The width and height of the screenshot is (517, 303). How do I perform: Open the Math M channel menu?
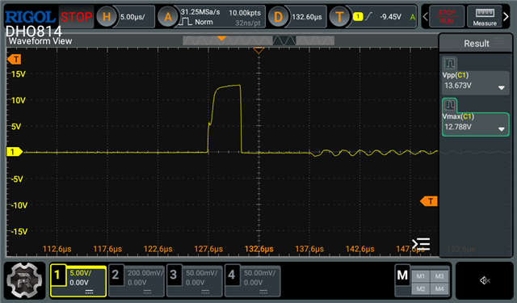tap(402, 275)
